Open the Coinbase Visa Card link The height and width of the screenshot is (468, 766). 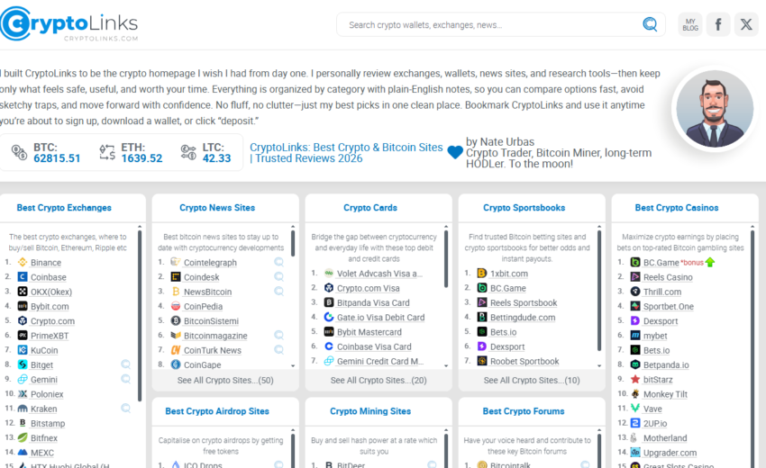point(374,347)
